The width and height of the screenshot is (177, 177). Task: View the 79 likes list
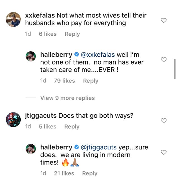(64, 81)
